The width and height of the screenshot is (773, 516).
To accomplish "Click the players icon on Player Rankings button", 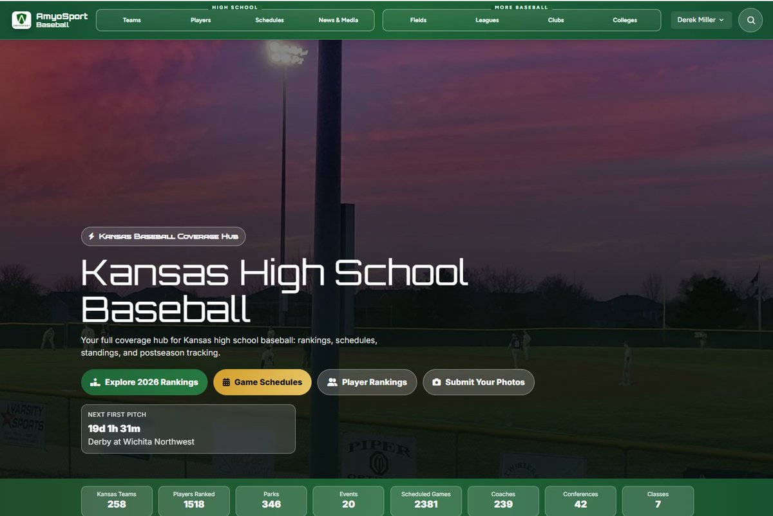I will pos(330,382).
